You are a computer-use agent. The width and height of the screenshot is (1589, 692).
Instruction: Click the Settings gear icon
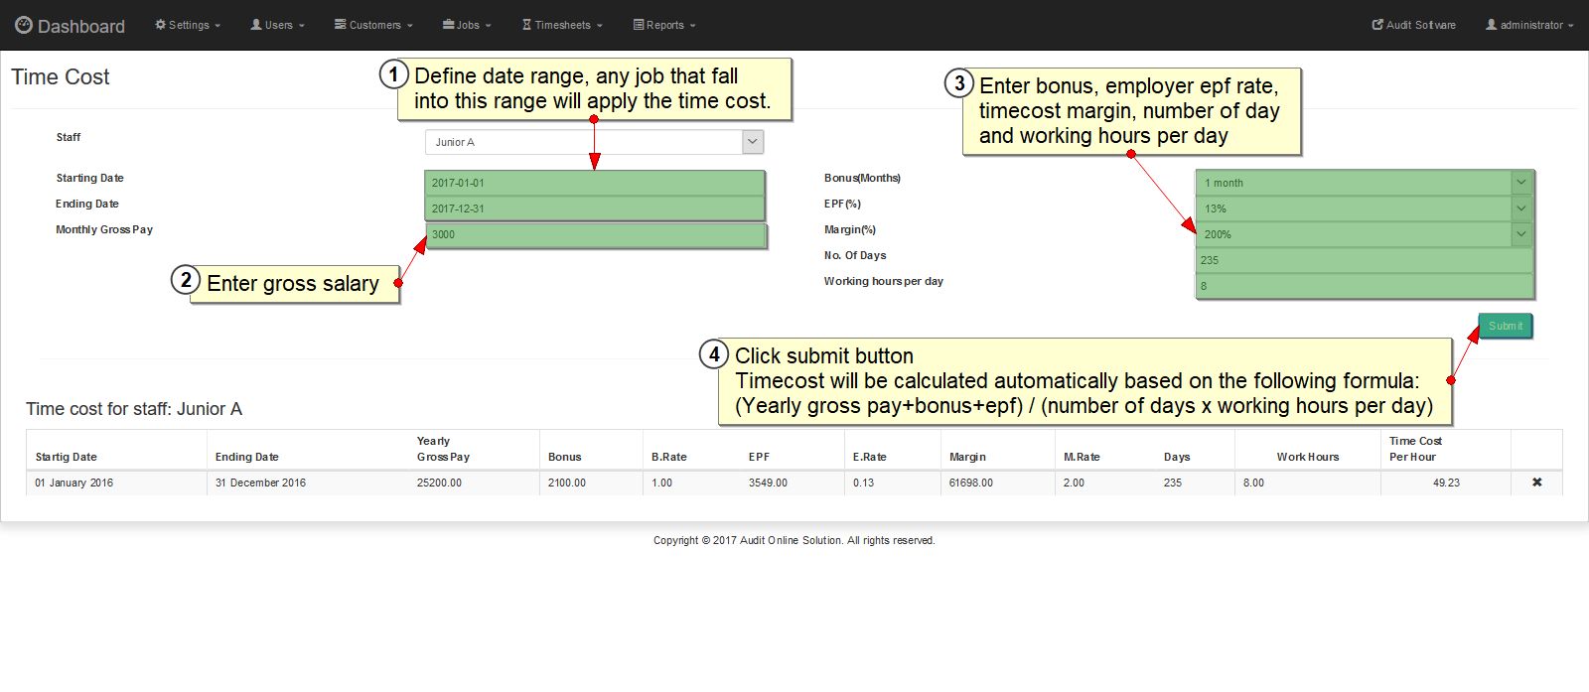160,25
